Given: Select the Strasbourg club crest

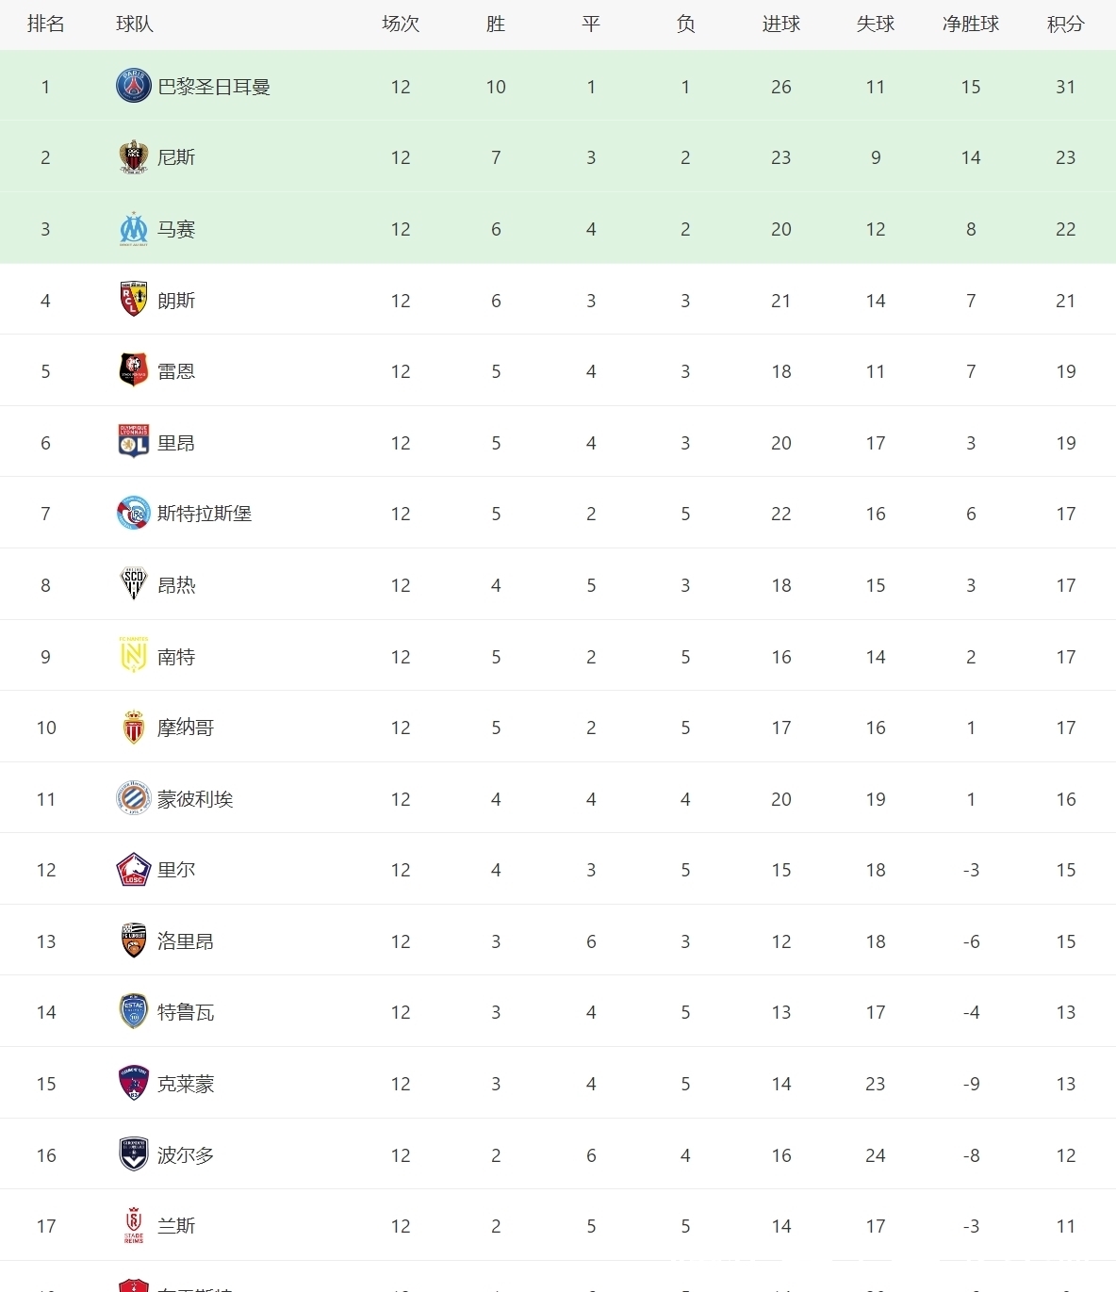Looking at the screenshot, I should pos(133,514).
